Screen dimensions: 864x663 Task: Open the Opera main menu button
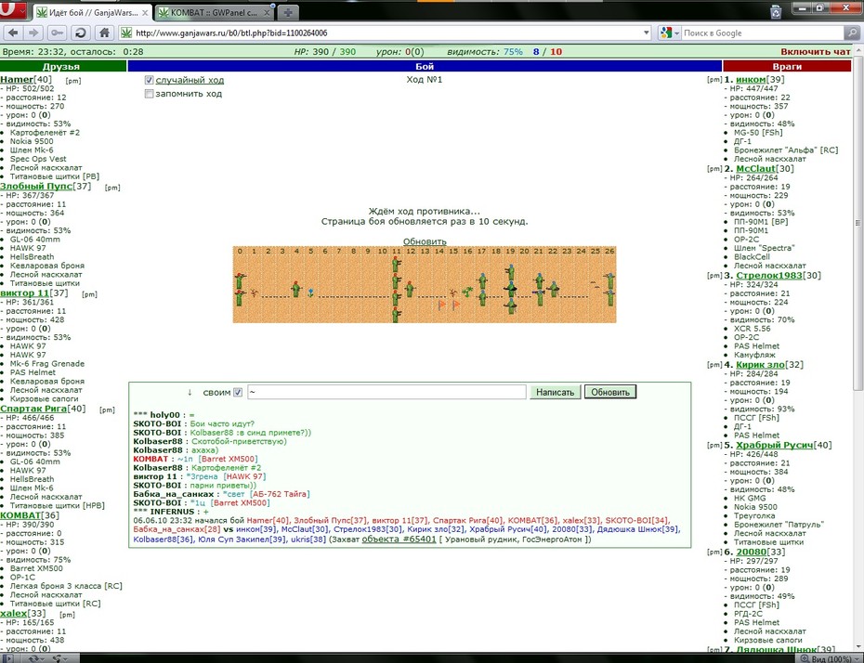click(x=13, y=9)
